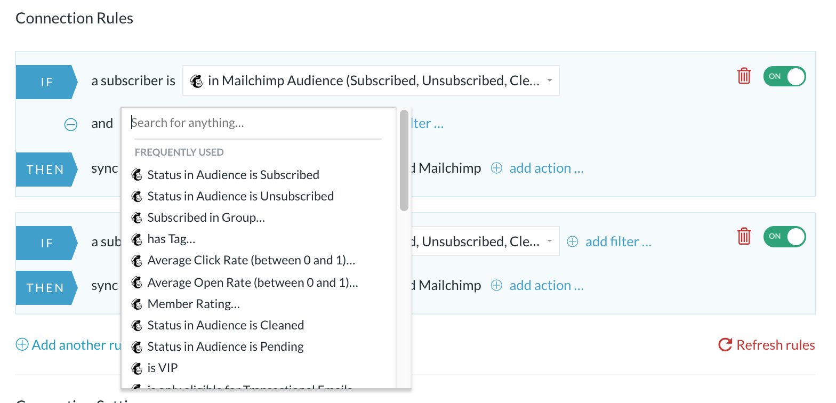Click Mailchimp icon beside 'Member Rating...'
Viewport: 836px width, 403px height.
pos(137,304)
